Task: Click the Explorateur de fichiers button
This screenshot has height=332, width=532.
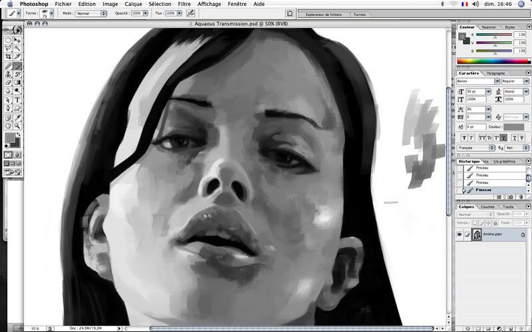Action: point(323,13)
